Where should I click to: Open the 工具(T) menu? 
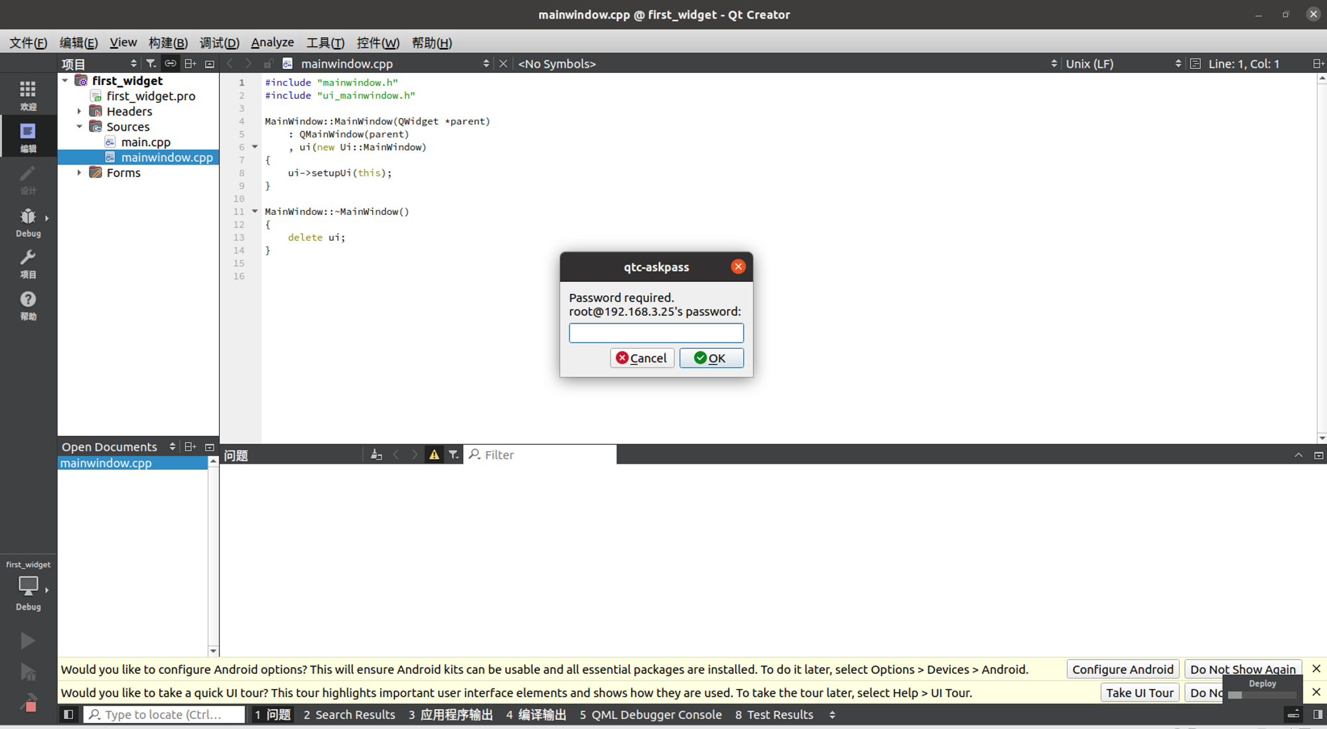point(325,42)
